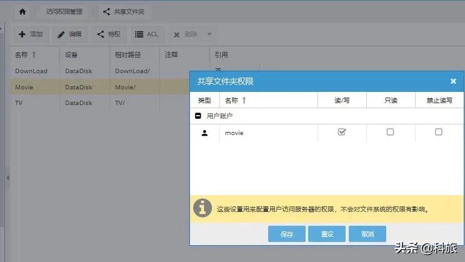Click the 保存 save button
Viewport: 465px width, 262px height.
point(287,234)
